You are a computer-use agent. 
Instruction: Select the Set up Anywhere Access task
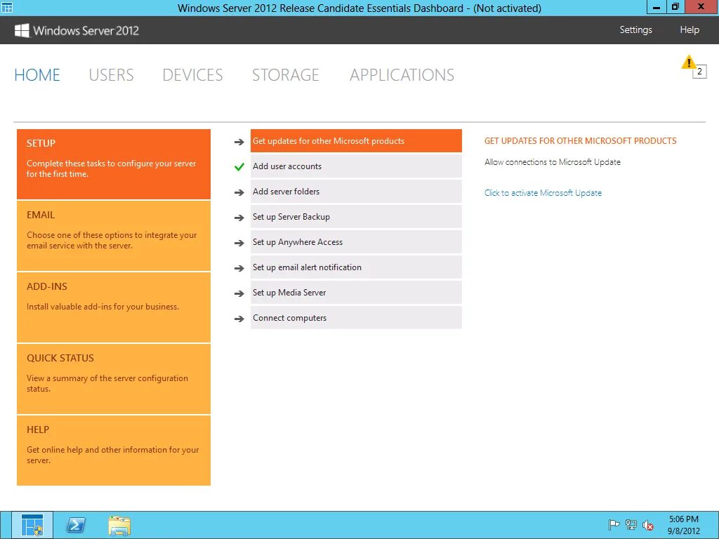tap(356, 241)
